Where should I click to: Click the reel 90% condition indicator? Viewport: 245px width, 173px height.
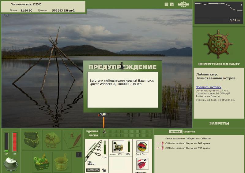click(129, 146)
